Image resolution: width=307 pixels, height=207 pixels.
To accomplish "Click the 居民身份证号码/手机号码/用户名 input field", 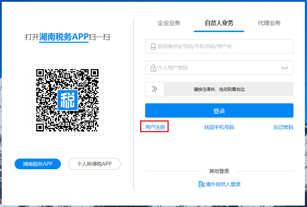I will 219,46.
